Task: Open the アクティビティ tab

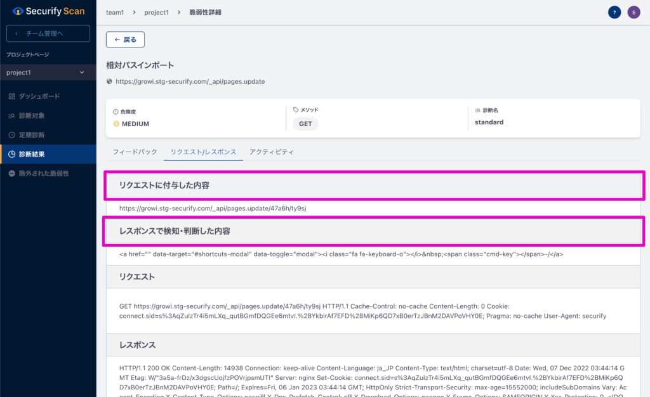Action: 272,152
